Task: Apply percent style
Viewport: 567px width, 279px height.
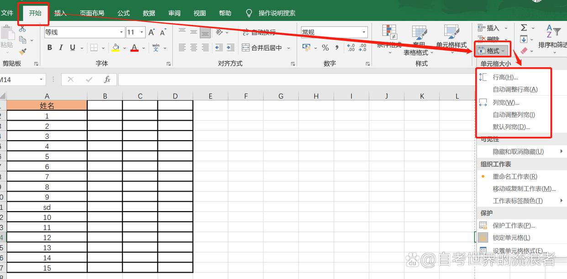Action: (325, 47)
